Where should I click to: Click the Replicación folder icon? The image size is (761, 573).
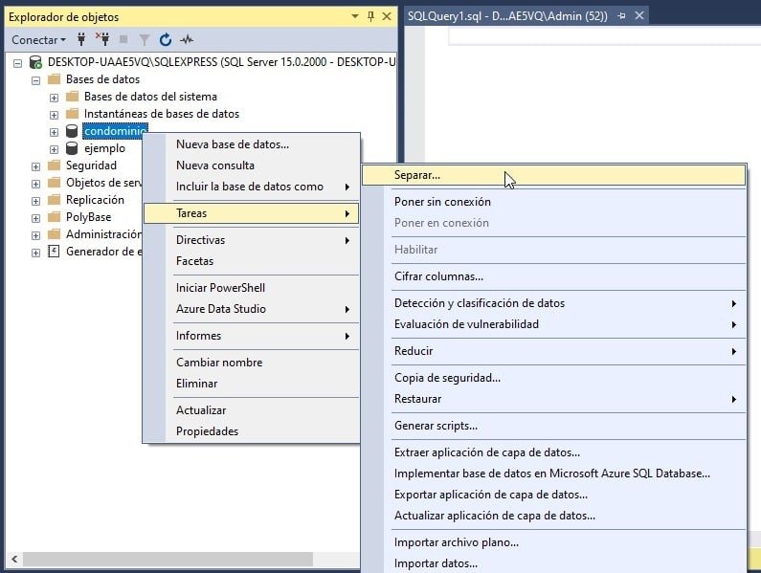54,199
